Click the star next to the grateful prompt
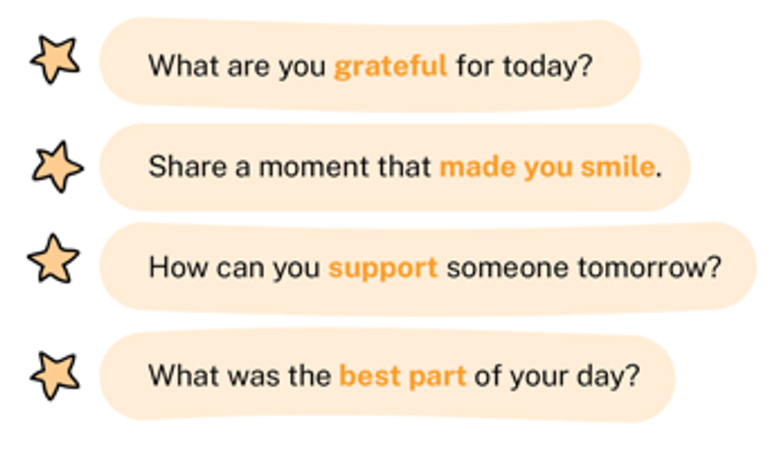783x454 pixels. point(55,60)
